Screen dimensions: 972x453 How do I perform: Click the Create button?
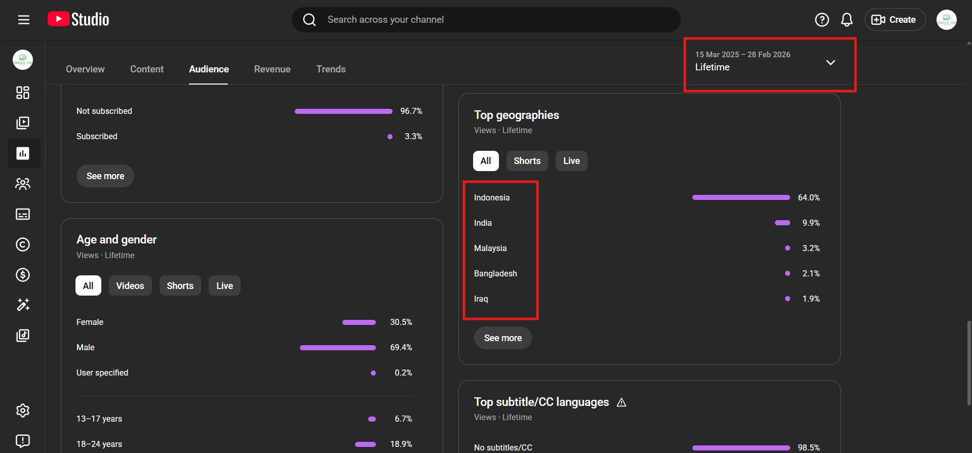pos(895,20)
